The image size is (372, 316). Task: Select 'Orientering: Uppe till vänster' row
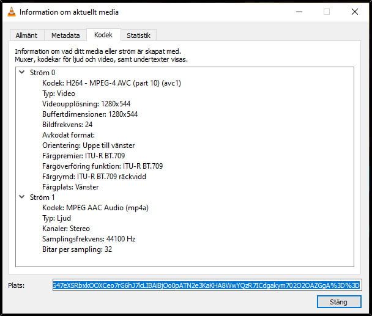point(89,145)
